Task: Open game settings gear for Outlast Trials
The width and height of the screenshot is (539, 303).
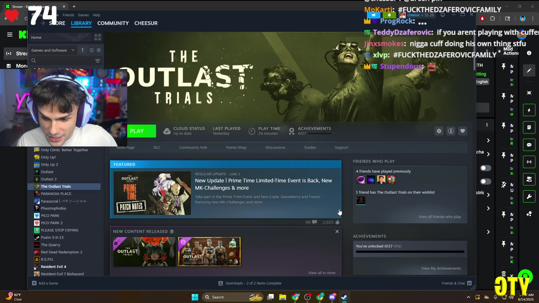Action: (x=439, y=131)
